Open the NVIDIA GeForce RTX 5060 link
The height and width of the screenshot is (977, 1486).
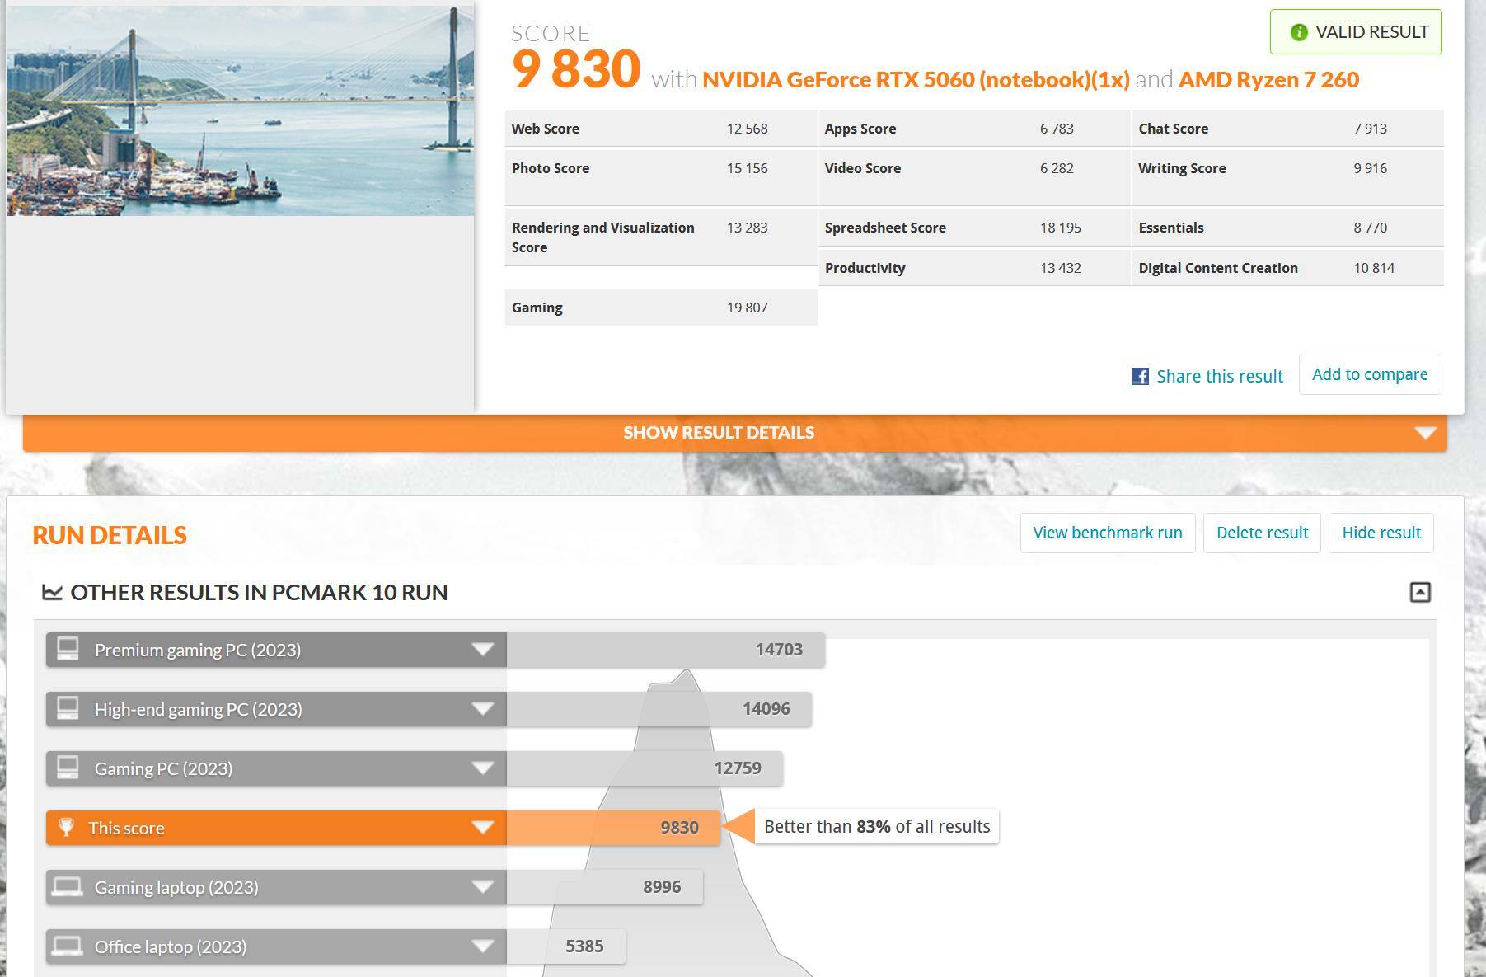(x=916, y=79)
